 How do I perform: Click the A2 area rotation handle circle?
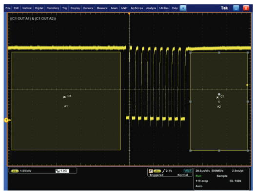pyautogui.click(x=219, y=94)
